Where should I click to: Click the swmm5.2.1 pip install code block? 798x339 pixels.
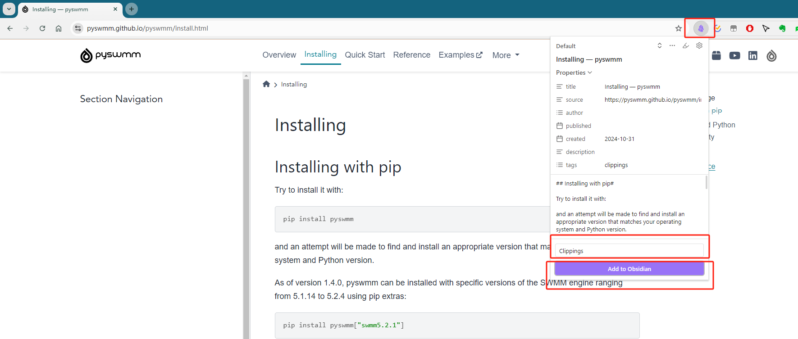click(457, 325)
